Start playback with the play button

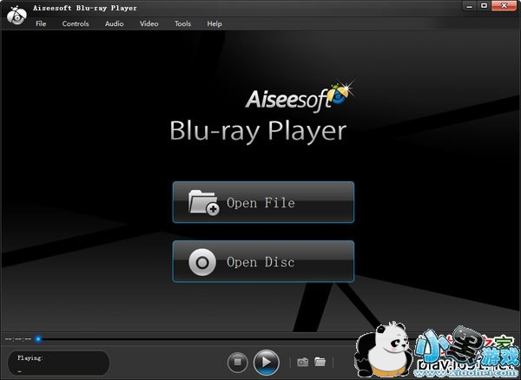pos(267,362)
